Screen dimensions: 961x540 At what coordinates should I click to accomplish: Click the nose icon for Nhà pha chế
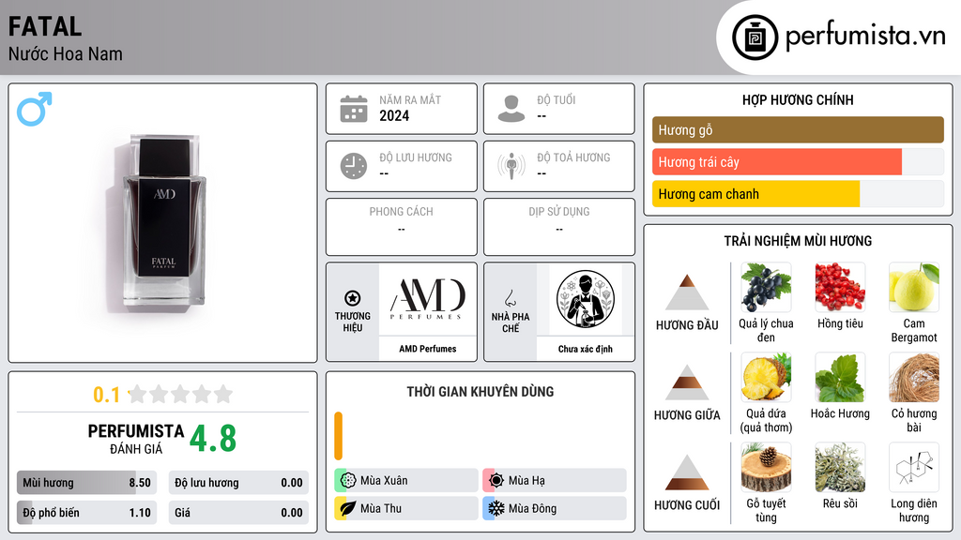pyautogui.click(x=510, y=298)
